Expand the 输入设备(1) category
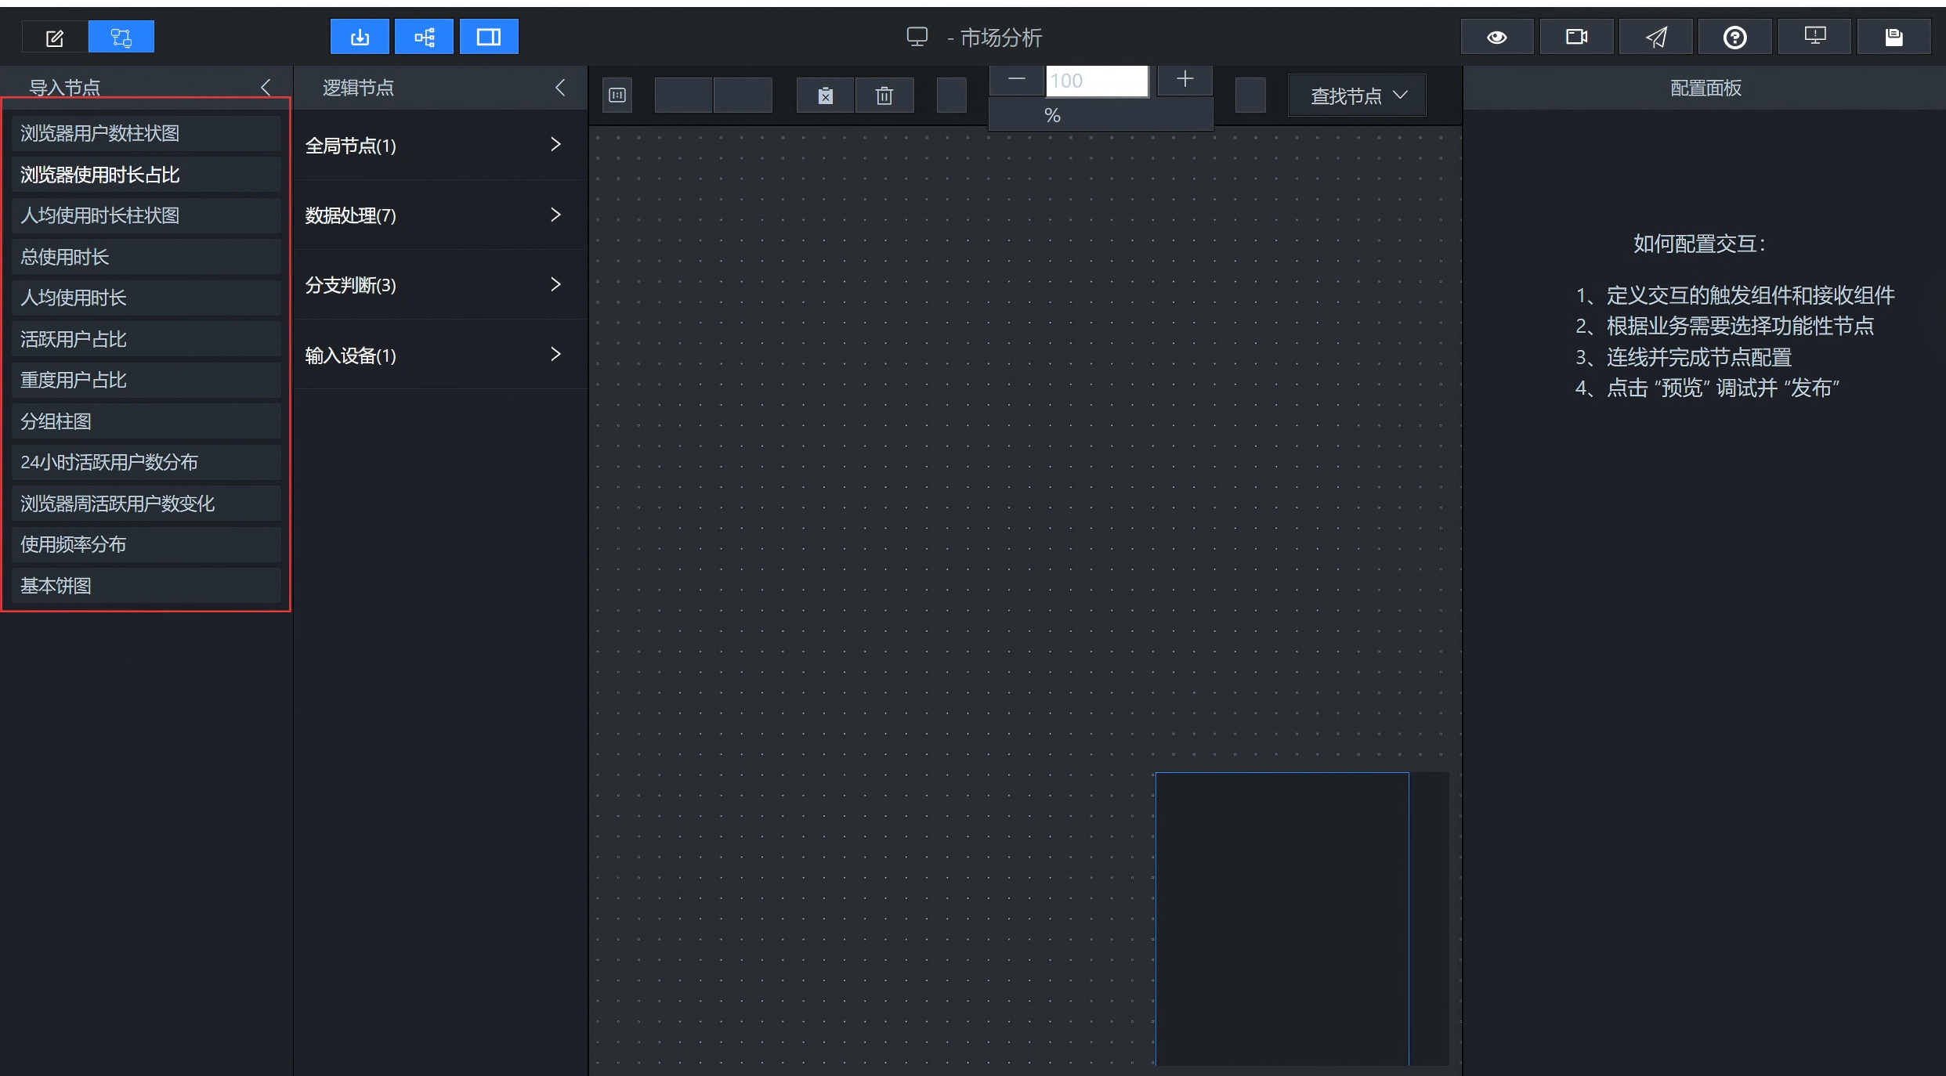The width and height of the screenshot is (1946, 1076). point(440,356)
